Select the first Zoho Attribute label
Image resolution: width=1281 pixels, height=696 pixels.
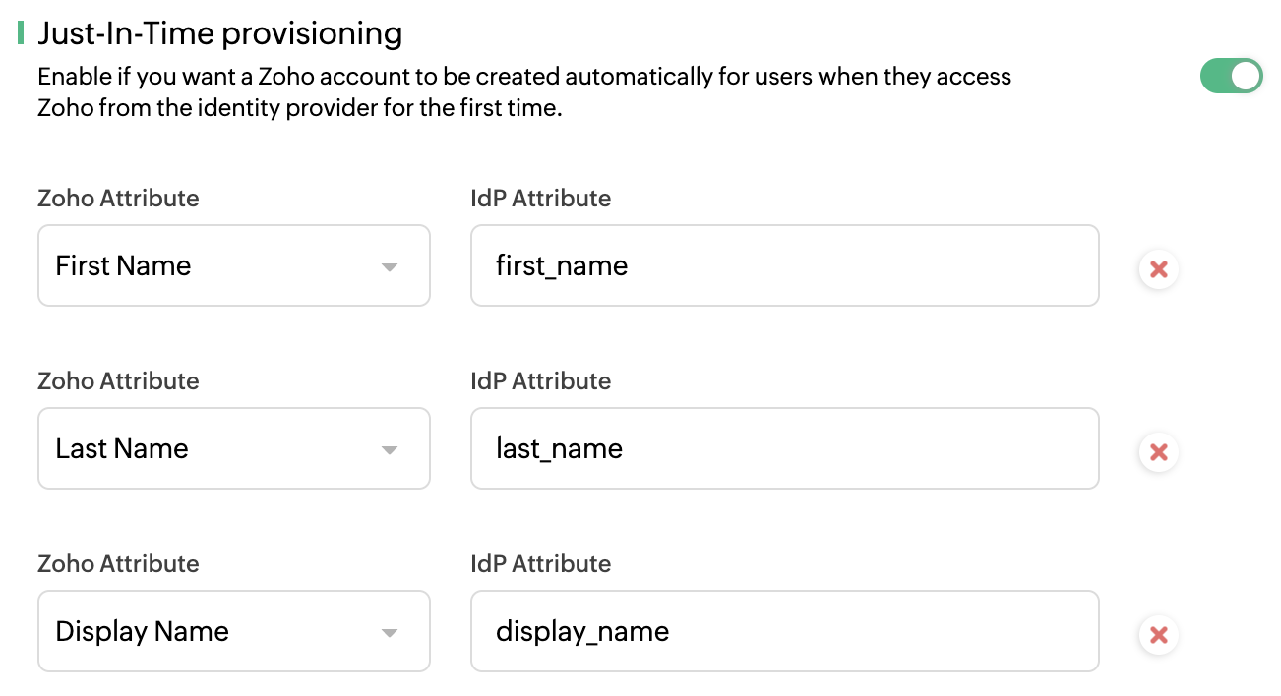coord(118,198)
